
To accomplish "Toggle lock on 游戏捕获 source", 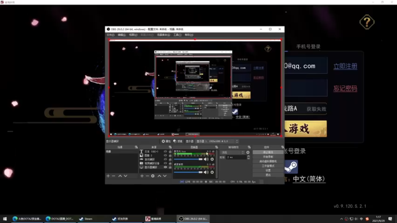I will pos(170,159).
